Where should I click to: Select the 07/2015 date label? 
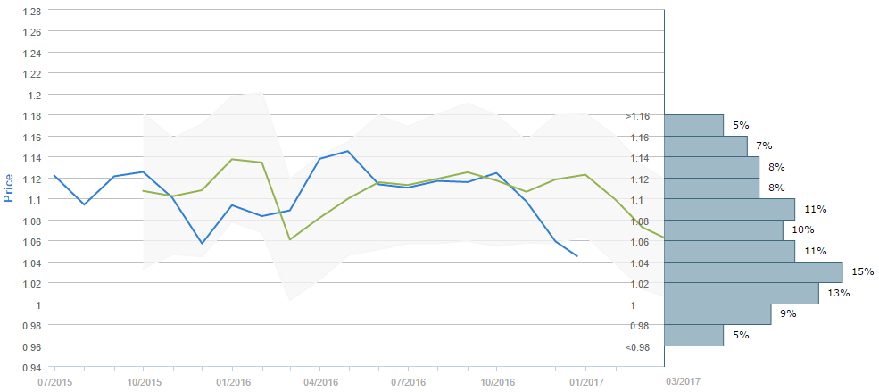(x=54, y=381)
